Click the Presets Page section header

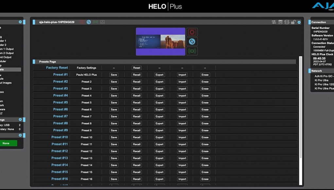(164, 62)
